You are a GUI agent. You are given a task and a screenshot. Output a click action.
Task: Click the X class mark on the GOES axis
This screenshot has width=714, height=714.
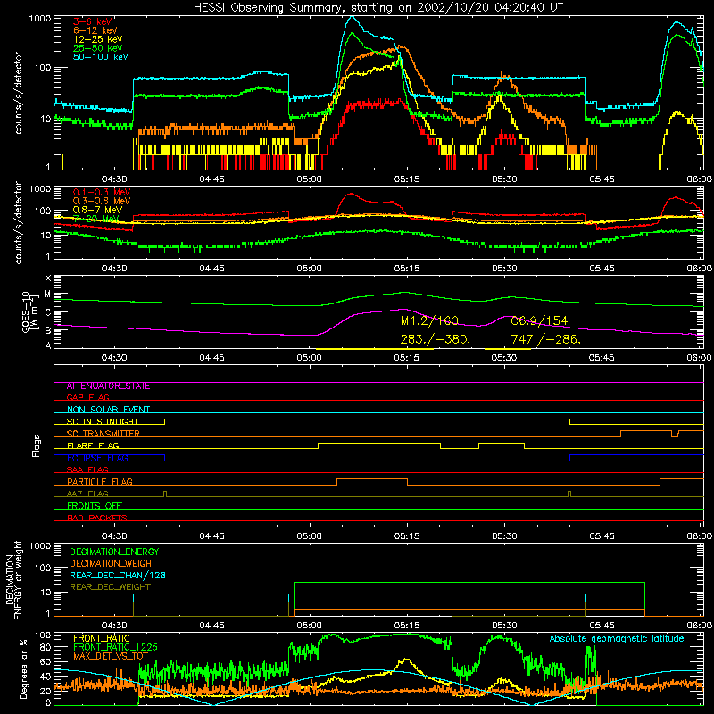(x=48, y=278)
